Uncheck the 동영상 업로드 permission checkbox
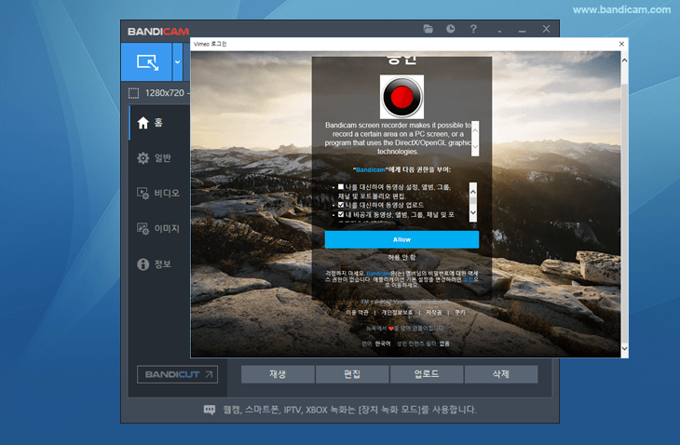Screen dimensions: 680x445 pos(341,205)
